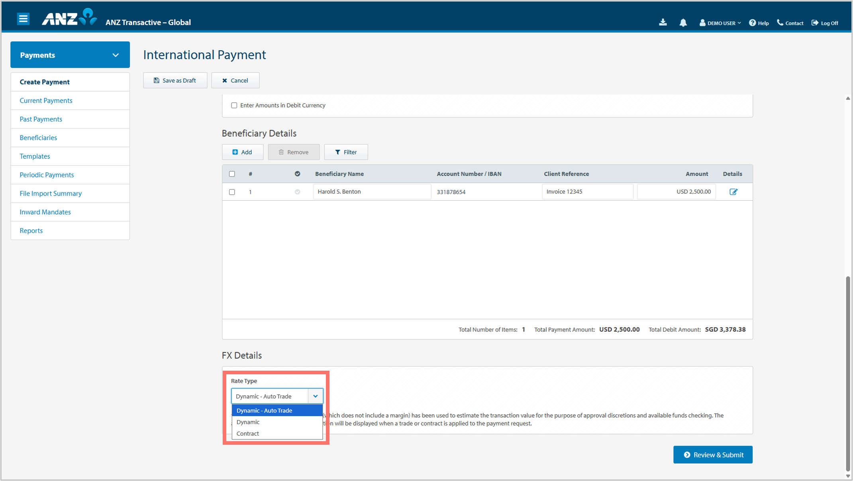Choose Contract from Rate Type list
The width and height of the screenshot is (853, 481).
tap(248, 434)
